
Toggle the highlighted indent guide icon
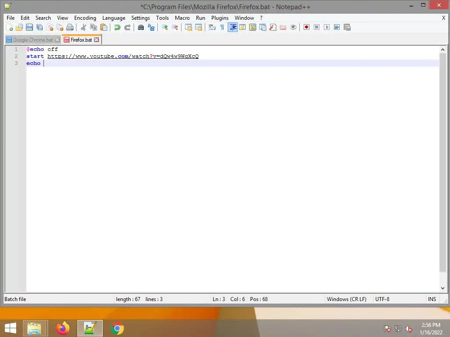click(232, 27)
